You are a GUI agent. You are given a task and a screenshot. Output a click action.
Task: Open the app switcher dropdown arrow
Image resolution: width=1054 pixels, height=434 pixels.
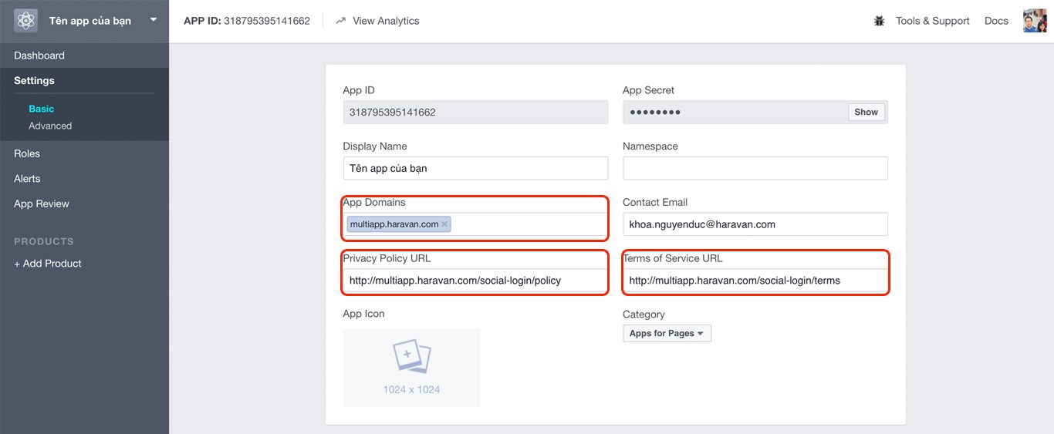point(154,19)
